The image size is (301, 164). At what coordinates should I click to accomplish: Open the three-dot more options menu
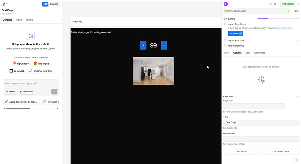(298, 4)
